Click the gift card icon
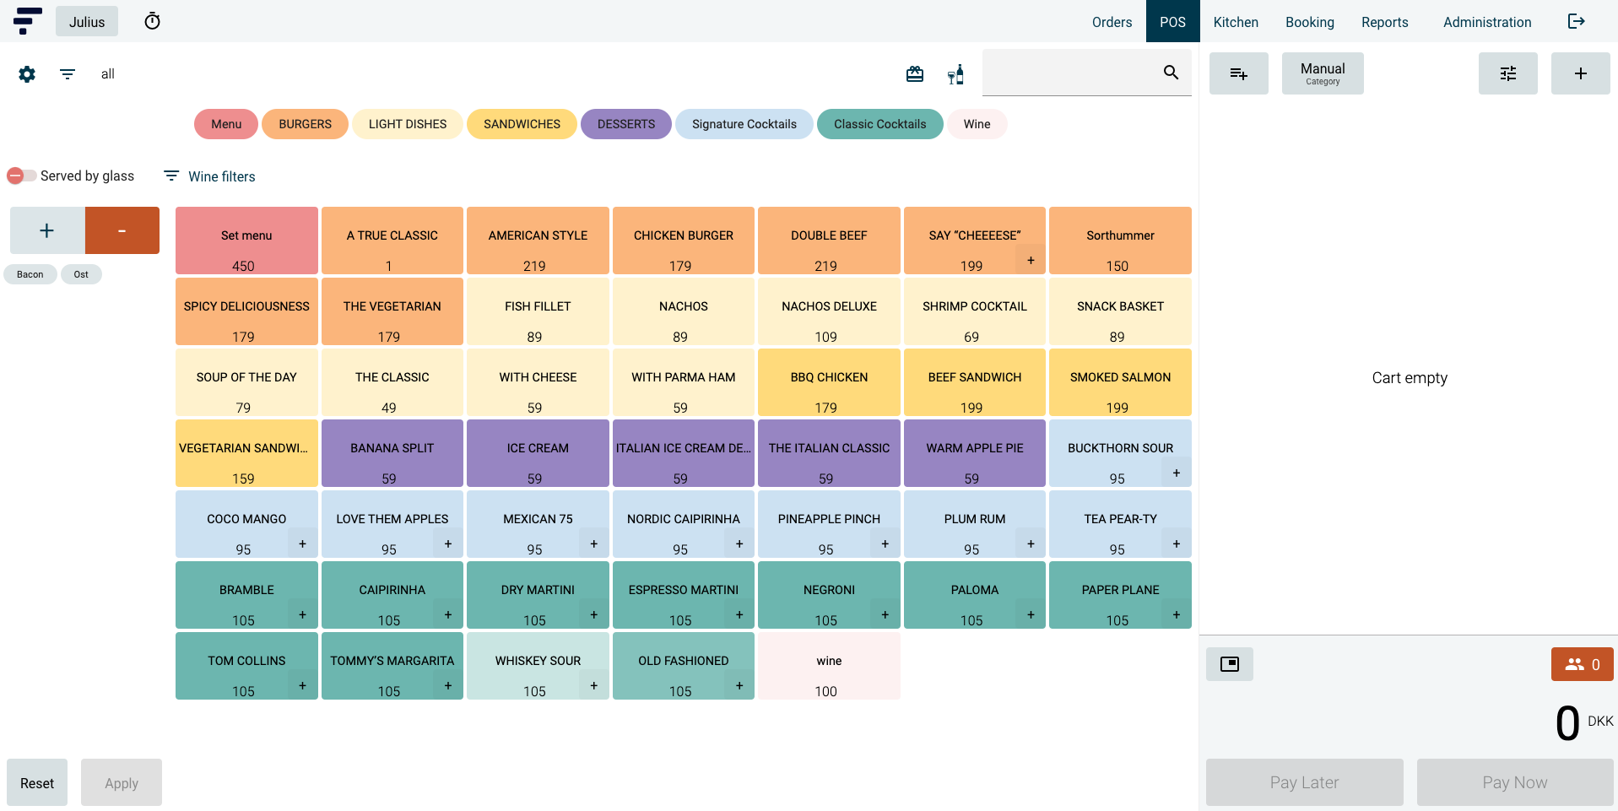Screen dimensions: 1618x811 (x=915, y=74)
